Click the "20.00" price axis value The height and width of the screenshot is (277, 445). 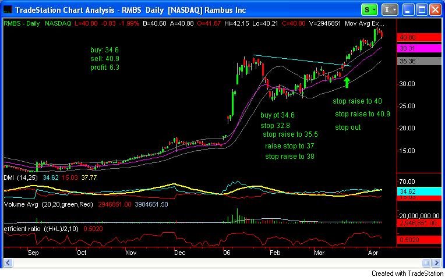[x=407, y=128]
